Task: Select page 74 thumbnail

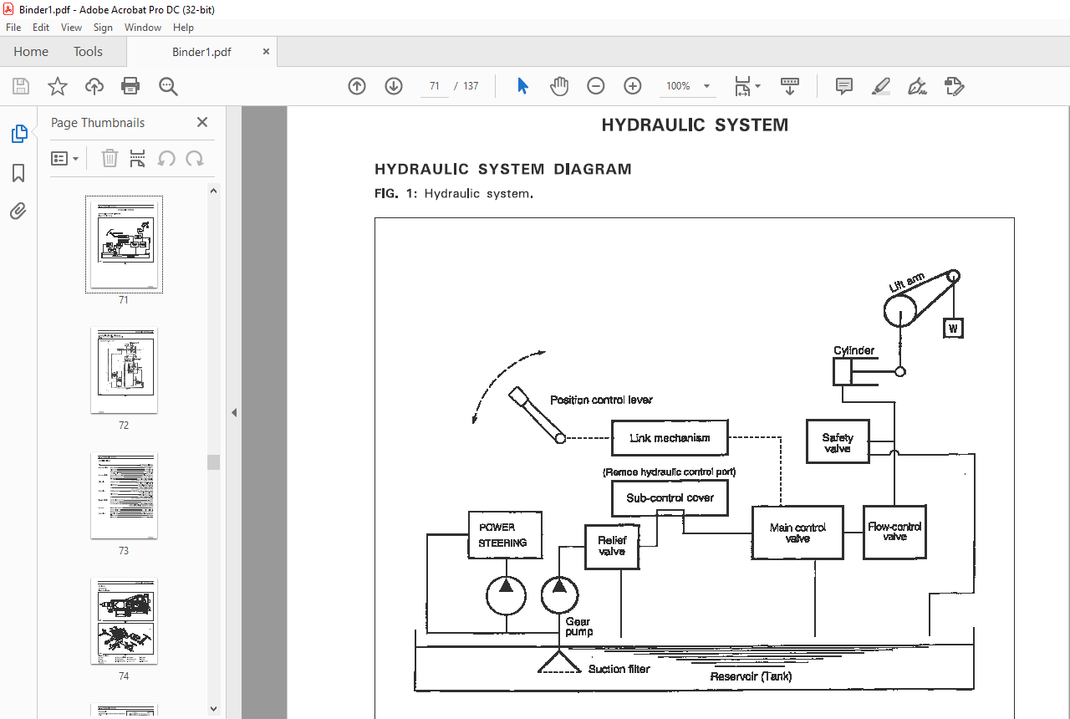Action: tap(124, 621)
